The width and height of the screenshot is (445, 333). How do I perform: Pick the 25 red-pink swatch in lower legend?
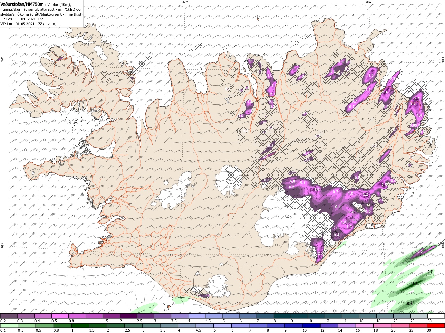pyautogui.click(x=418, y=326)
